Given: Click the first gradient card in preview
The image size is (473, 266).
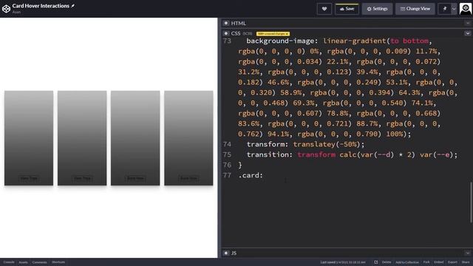Looking at the screenshot, I should [x=29, y=138].
